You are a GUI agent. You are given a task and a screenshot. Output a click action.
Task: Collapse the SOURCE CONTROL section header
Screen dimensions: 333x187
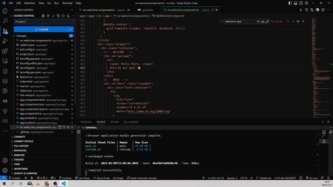24,16
